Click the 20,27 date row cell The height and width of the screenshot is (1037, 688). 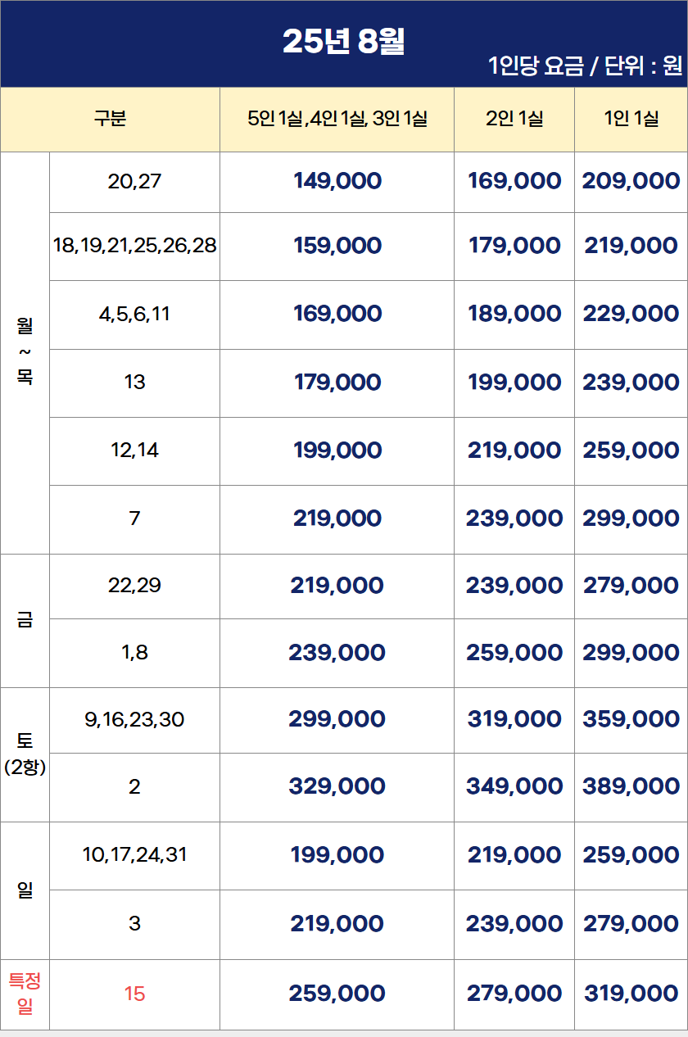[x=134, y=181]
